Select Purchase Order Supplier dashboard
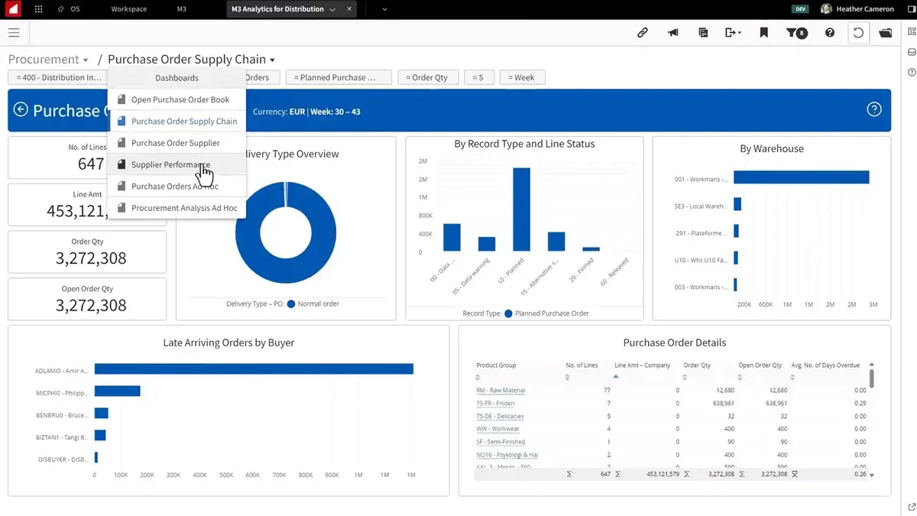 pyautogui.click(x=177, y=143)
